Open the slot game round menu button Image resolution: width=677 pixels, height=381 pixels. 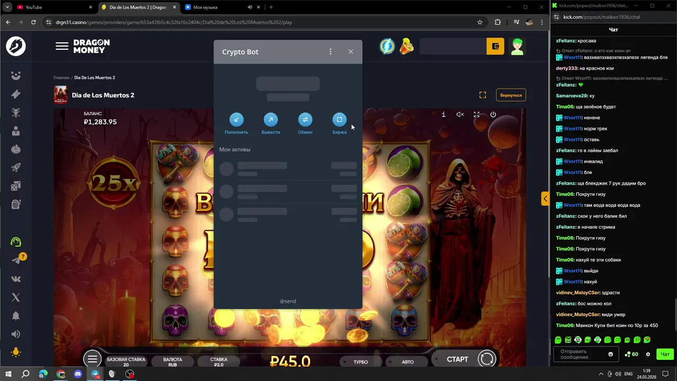pos(92,359)
